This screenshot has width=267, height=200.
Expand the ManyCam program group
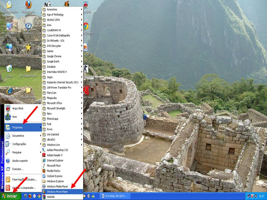tap(63, 93)
